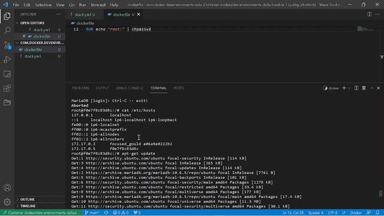Open the Manage settings gear

click(x=7, y=202)
